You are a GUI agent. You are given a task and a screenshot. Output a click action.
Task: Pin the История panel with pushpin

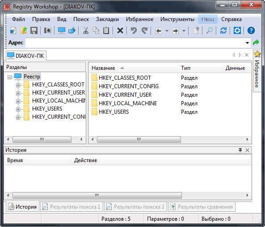(240, 150)
